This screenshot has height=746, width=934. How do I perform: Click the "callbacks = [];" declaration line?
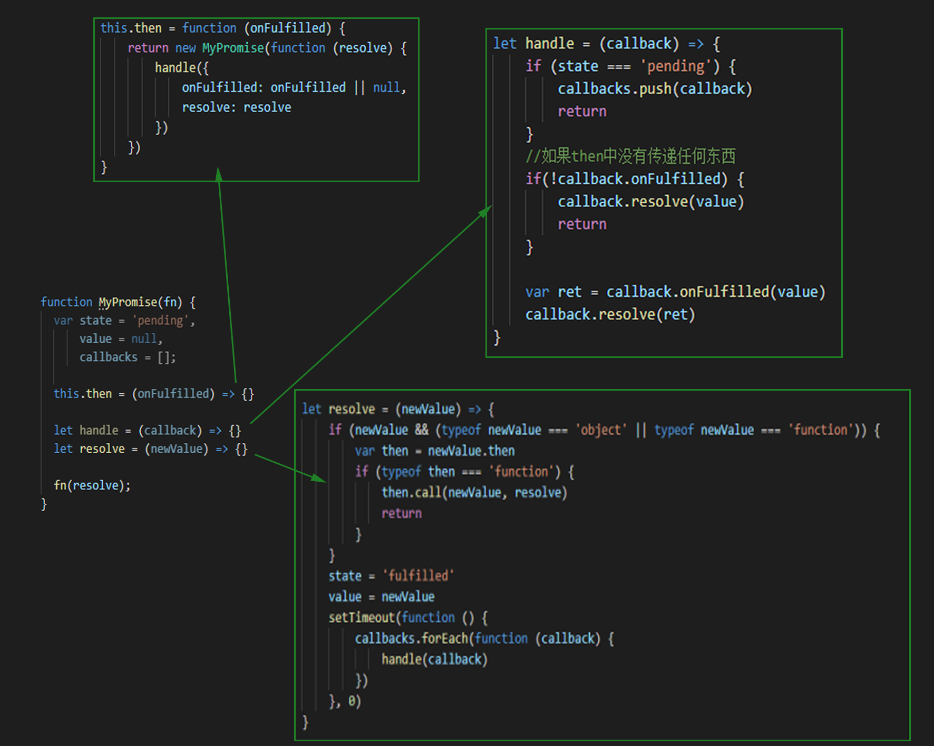point(128,357)
